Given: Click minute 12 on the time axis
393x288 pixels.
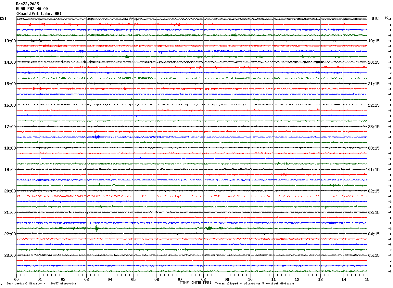Looking at the screenshot, I should click(x=297, y=279).
